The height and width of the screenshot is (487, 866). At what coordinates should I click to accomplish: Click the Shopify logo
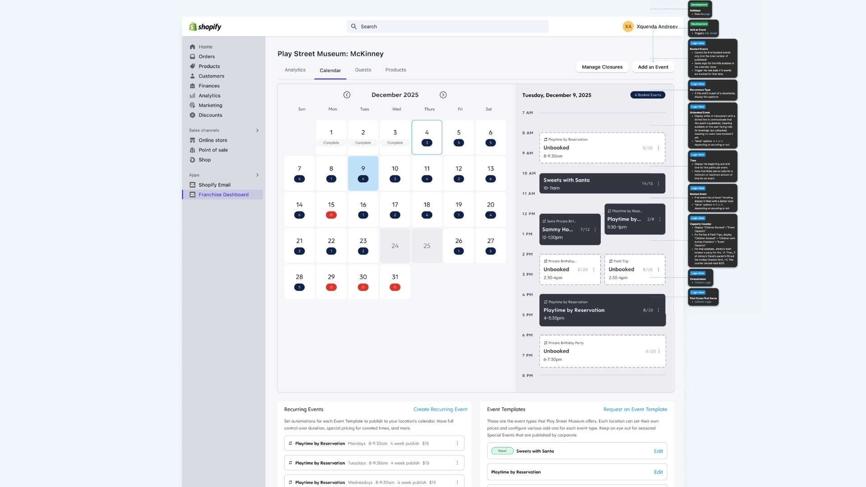pyautogui.click(x=205, y=27)
